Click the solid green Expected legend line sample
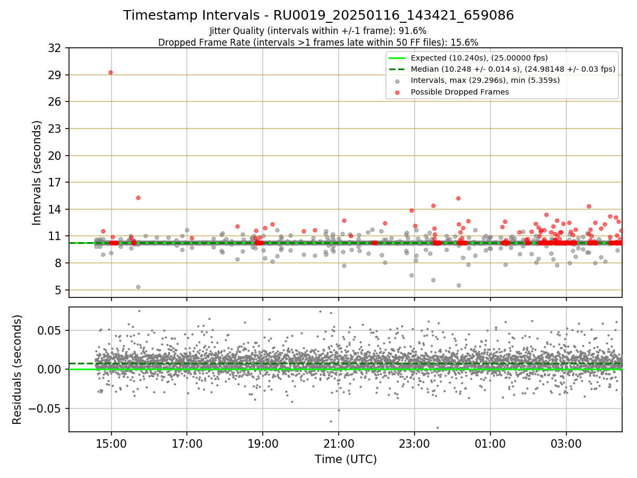637x478 pixels. click(x=397, y=58)
